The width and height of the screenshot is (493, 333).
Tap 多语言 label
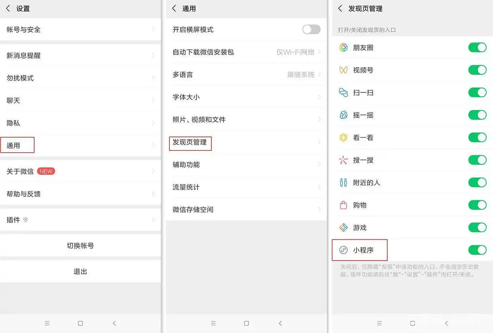pos(182,74)
